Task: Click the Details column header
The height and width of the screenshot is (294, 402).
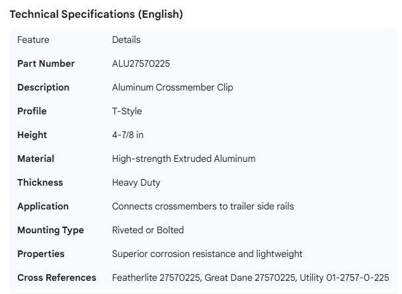Action: 126,40
